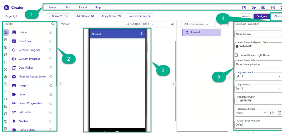Viewport: 284px width, 138px height.
Task: Toggle hidden components visibility eye icon
Action: (x=172, y=24)
